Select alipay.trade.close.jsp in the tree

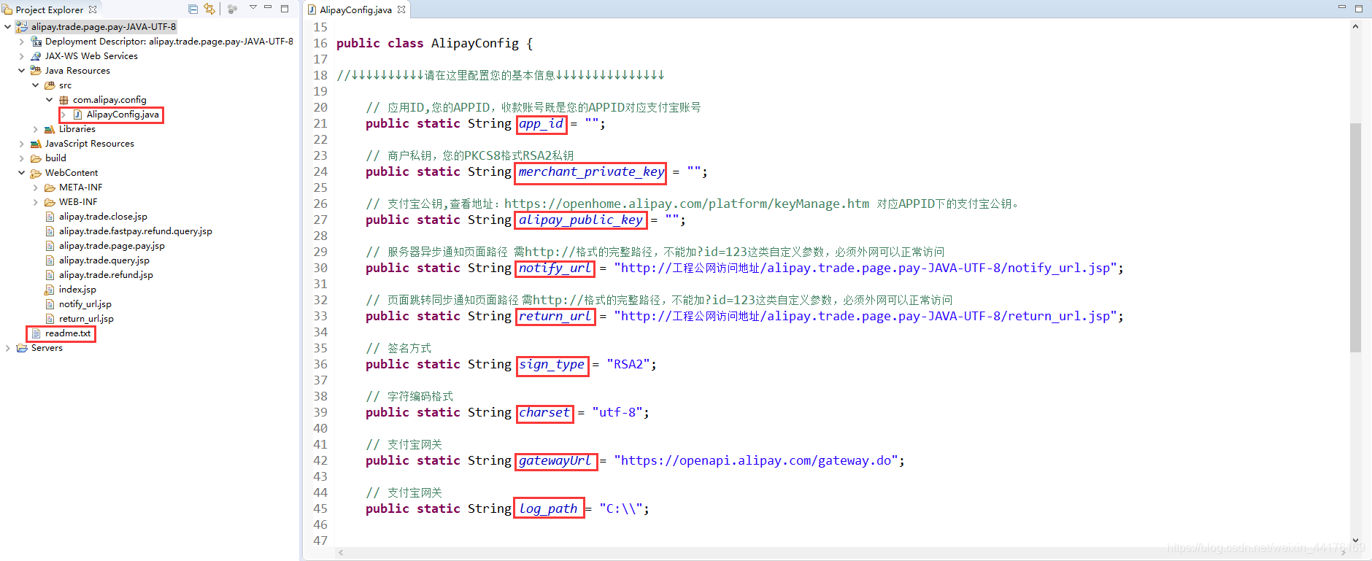103,217
